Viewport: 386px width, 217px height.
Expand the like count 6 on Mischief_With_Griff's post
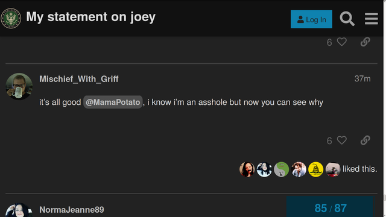(x=329, y=140)
